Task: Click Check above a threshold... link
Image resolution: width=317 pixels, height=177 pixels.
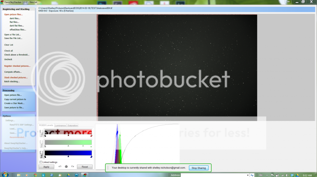Action: point(17,55)
